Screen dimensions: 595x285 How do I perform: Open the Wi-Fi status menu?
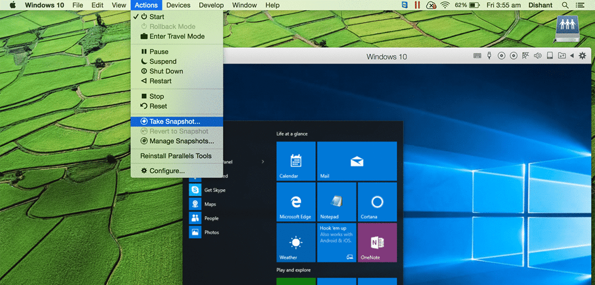click(x=445, y=5)
